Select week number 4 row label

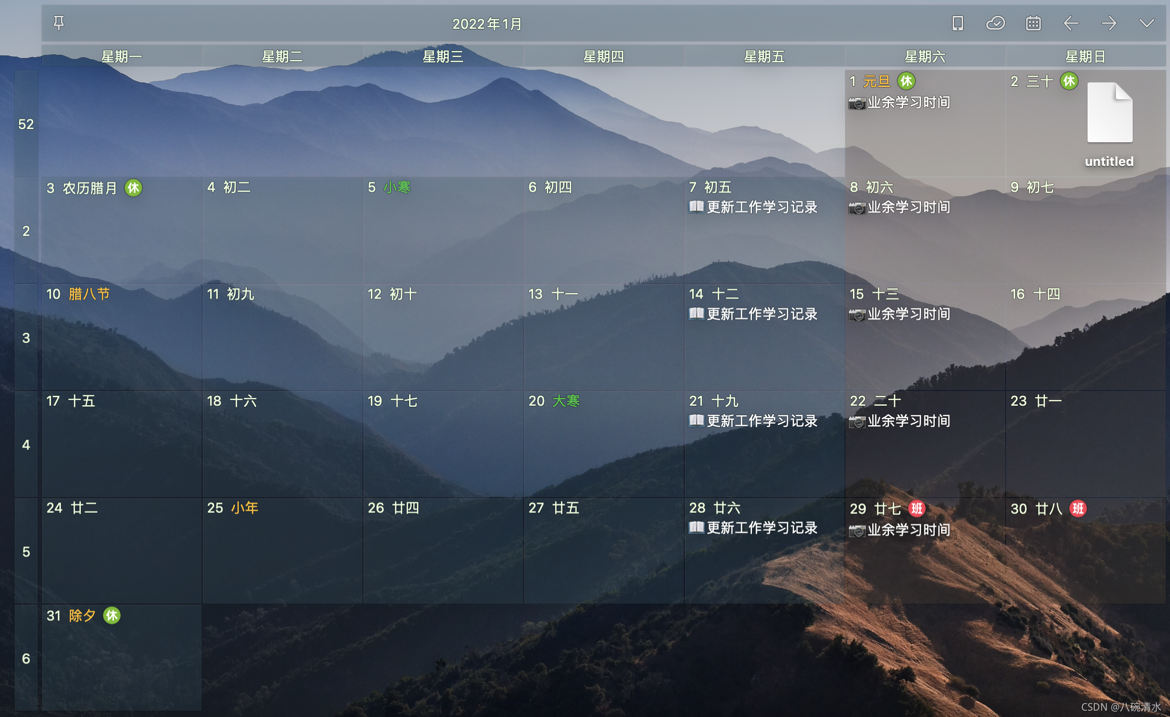pos(26,445)
